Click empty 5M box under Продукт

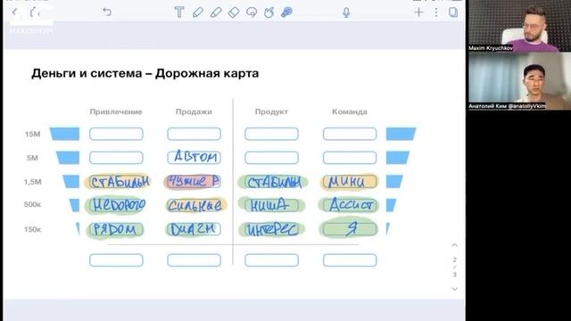click(x=271, y=158)
